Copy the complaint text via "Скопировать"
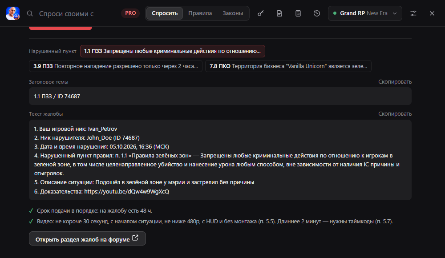 point(395,114)
